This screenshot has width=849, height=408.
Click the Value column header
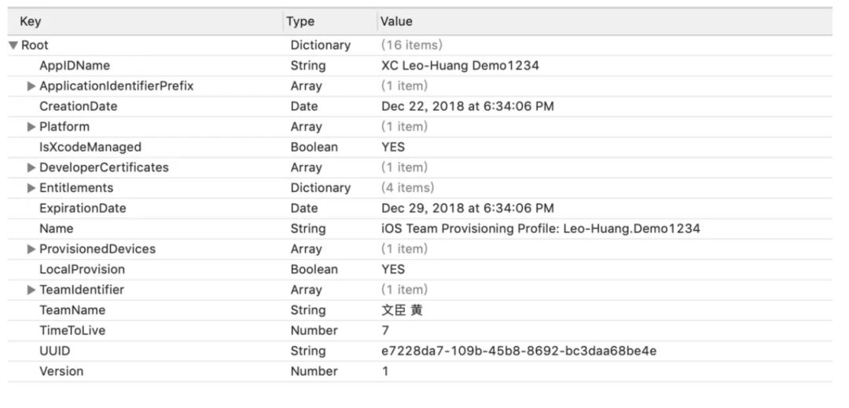(396, 21)
